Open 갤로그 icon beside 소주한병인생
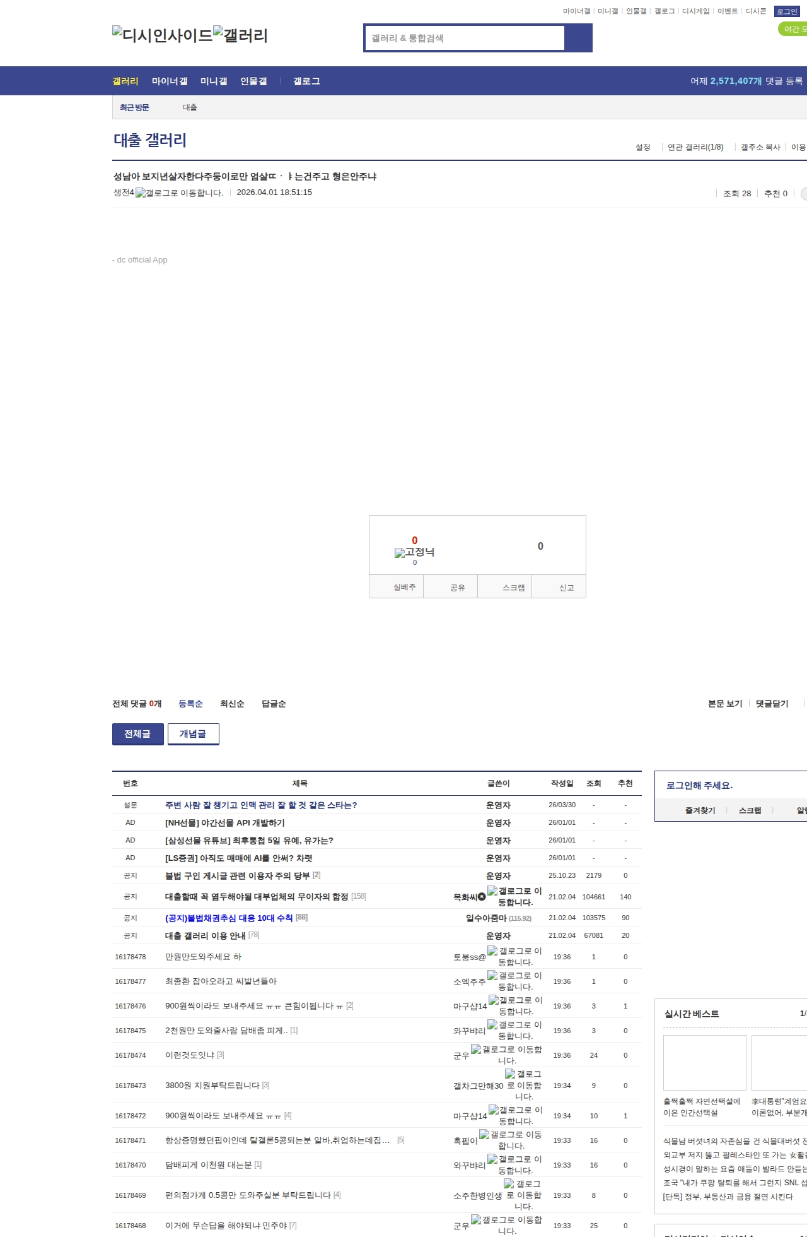Viewport: 807px width, 1237px height. point(523,1195)
